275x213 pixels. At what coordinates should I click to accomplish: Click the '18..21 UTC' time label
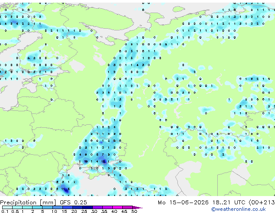click(229, 203)
